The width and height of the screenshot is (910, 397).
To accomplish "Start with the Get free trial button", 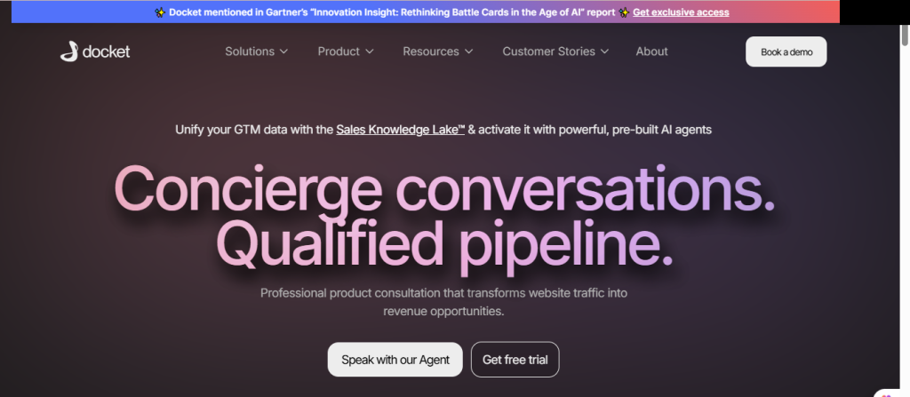I will (x=515, y=360).
